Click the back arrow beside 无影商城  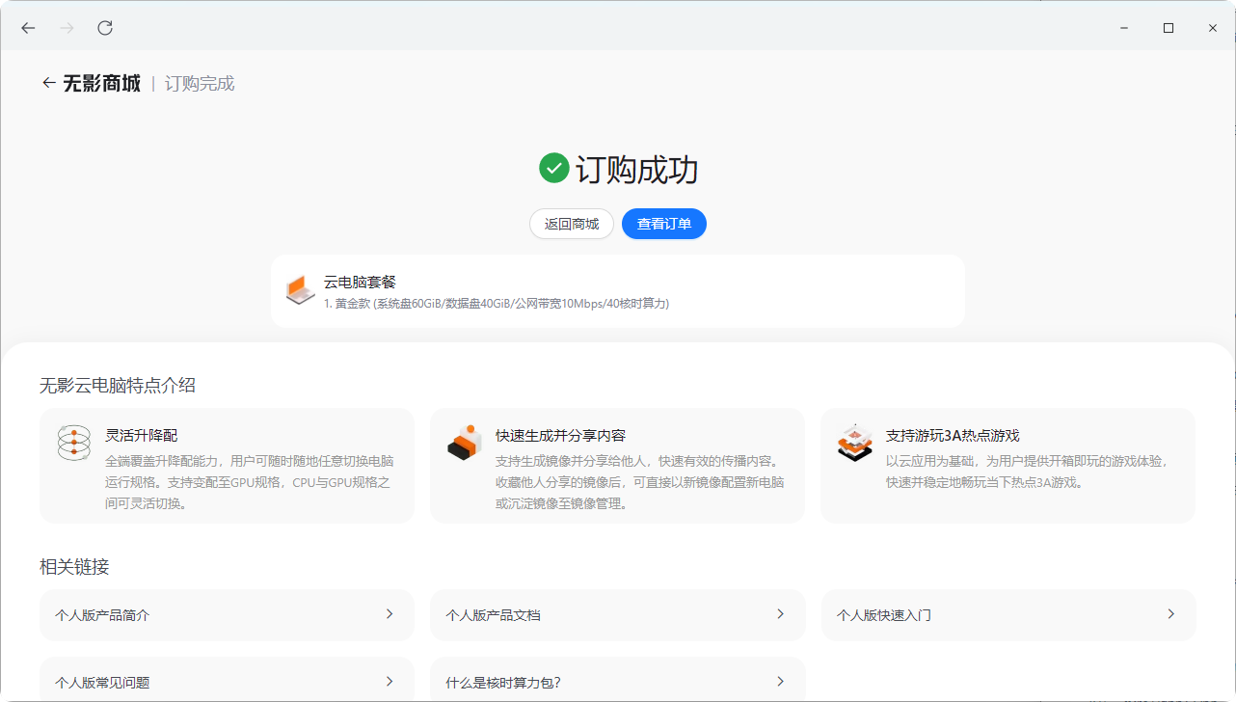[x=48, y=83]
